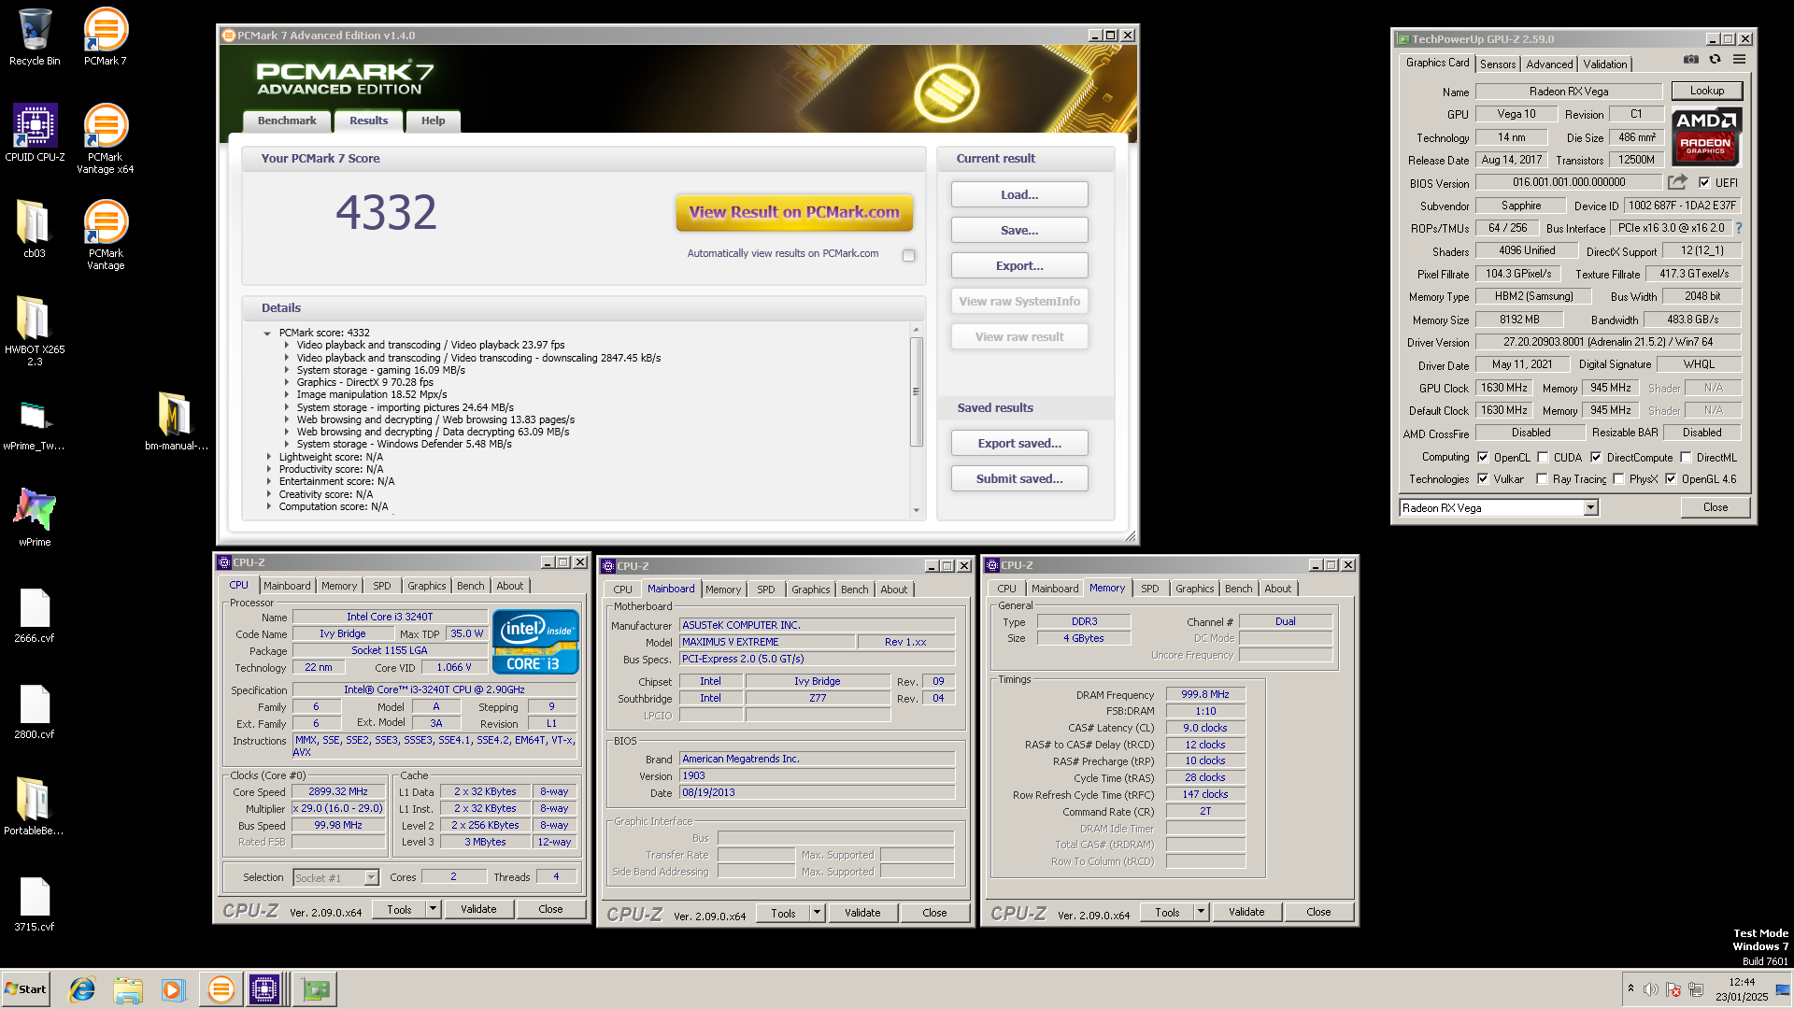Open the PortableBe... folder on the desktop
This screenshot has width=1794, height=1009.
coord(35,807)
